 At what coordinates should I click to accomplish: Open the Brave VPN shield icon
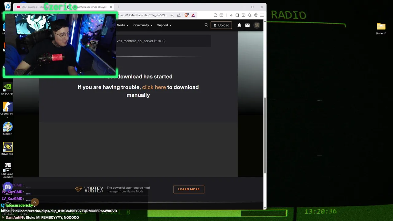click(256, 15)
